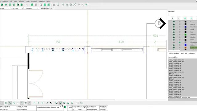Click the Zoom Panning icon

point(86,5)
